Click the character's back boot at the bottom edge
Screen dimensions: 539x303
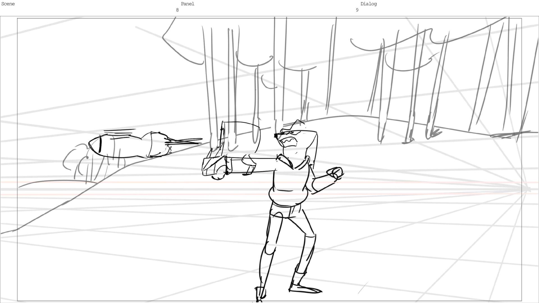tap(260, 294)
